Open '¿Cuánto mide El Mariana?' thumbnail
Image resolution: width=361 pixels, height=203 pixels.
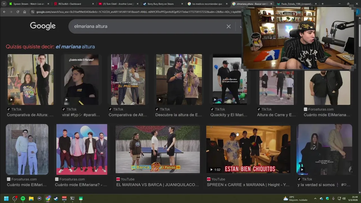click(81, 80)
